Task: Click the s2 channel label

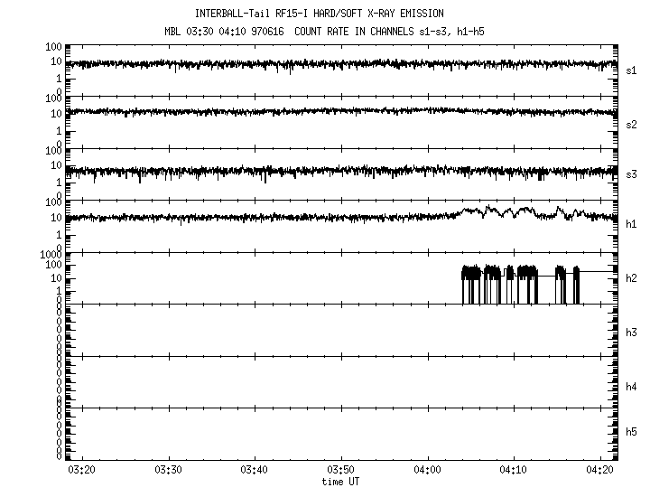Action: (632, 124)
